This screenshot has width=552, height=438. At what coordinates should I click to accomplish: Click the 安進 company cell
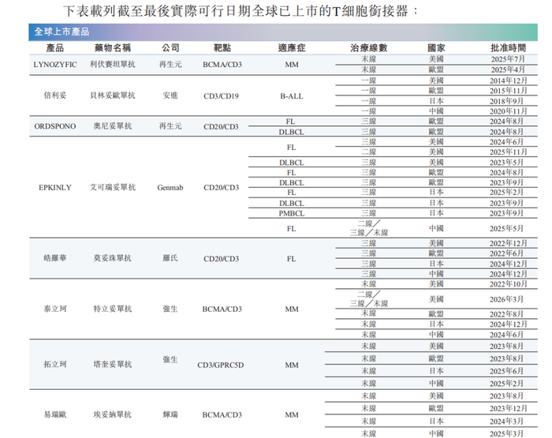(x=170, y=95)
